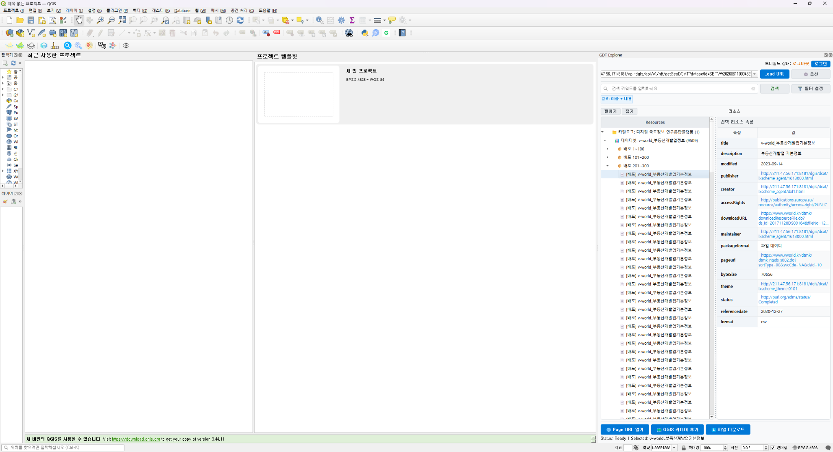
Task: Open Help Contents book icon
Action: tap(402, 33)
